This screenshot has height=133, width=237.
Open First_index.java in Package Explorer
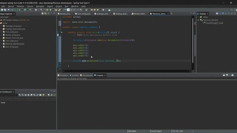click(x=12, y=32)
